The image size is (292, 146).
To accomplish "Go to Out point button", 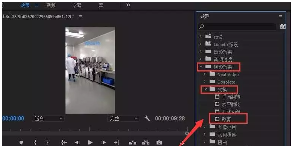I will tap(116, 143).
